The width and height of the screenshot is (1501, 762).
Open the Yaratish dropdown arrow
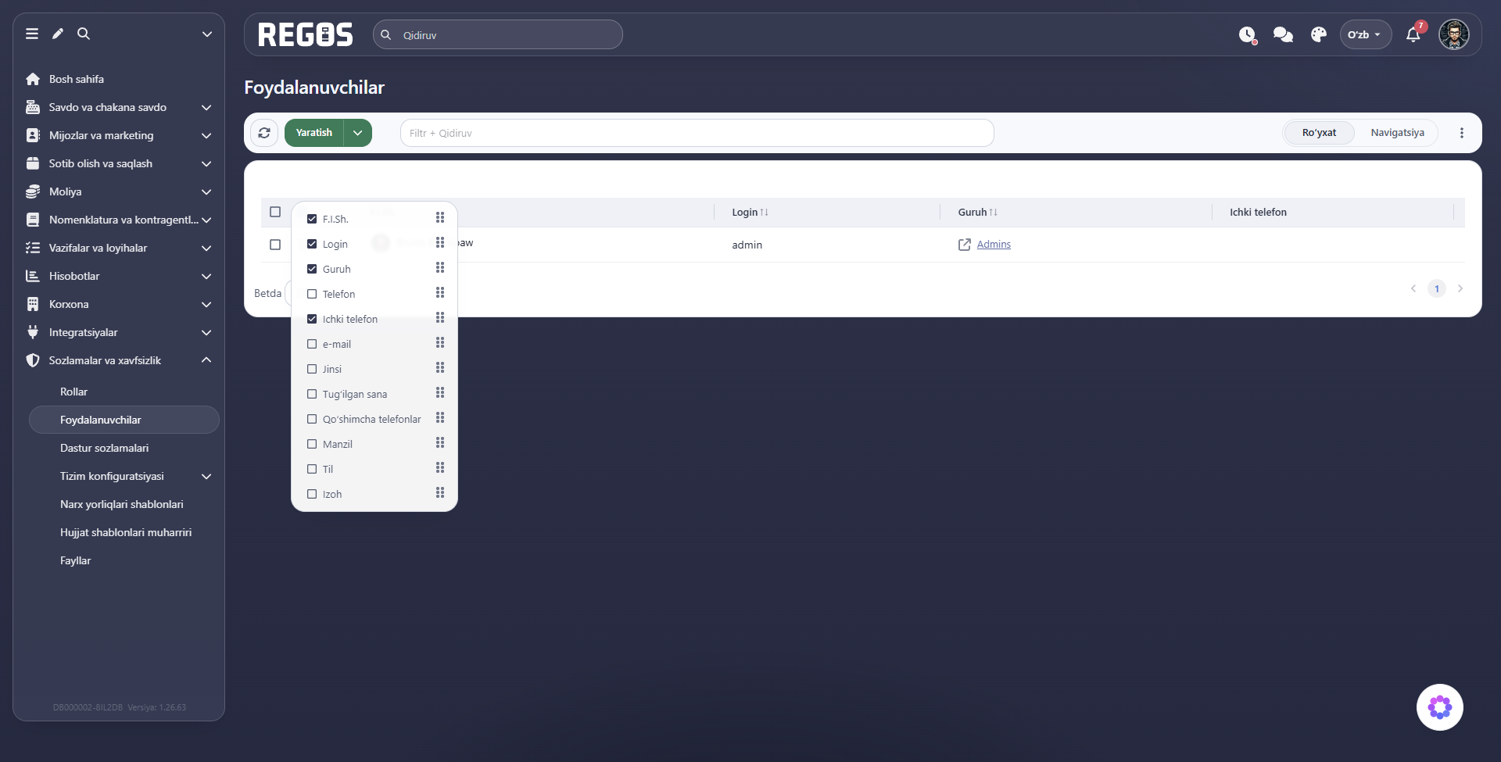358,133
